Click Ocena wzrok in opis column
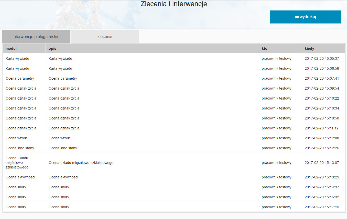347x219 pixels. 59,138
